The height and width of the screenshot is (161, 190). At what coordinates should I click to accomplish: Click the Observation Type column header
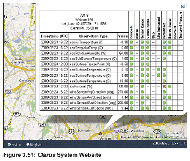[x=93, y=36]
